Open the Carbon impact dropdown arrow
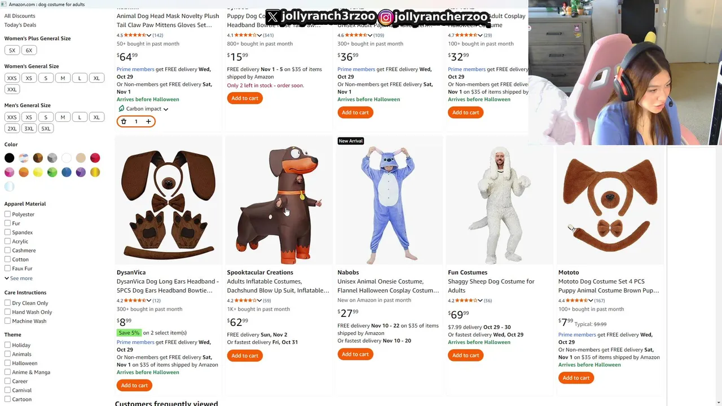 pos(166,109)
